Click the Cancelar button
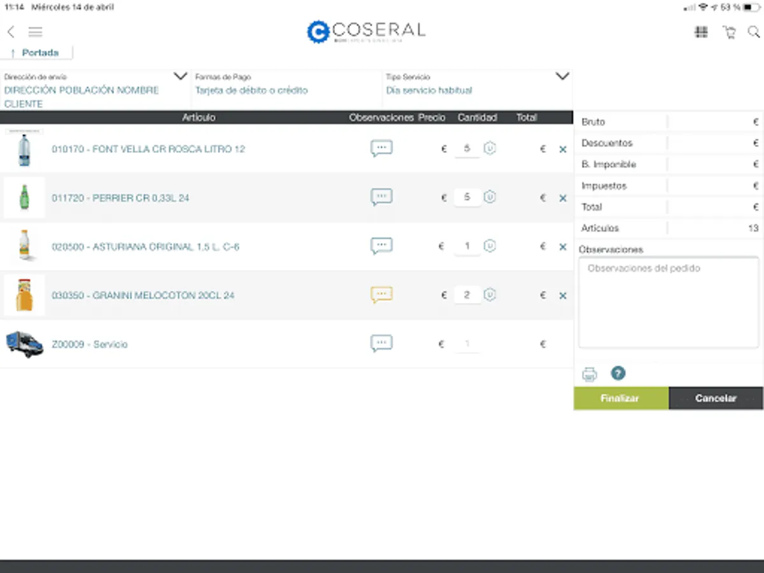 pyautogui.click(x=716, y=398)
